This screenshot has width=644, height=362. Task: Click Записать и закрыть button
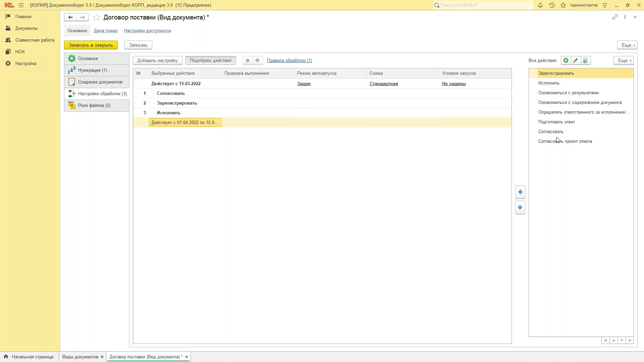(91, 45)
